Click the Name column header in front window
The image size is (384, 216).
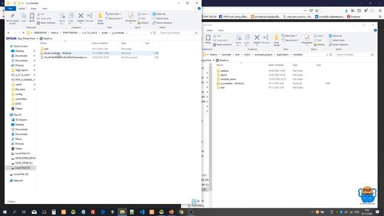[x=43, y=43]
